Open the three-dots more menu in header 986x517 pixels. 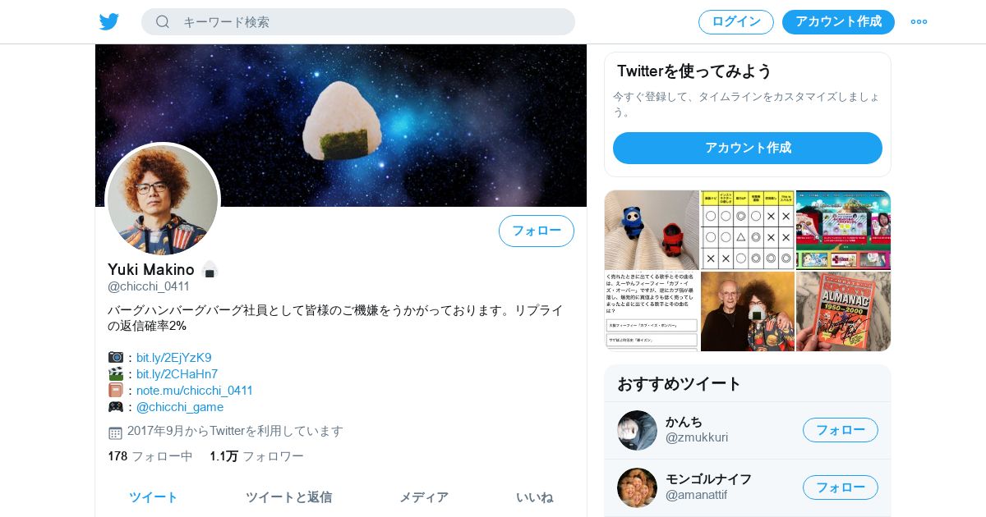[919, 22]
